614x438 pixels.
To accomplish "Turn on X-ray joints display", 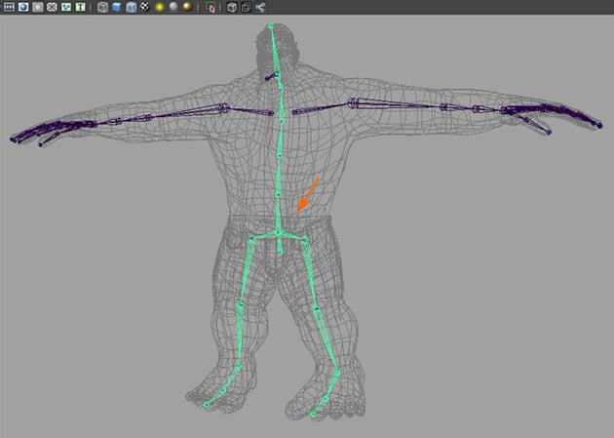I will point(260,7).
